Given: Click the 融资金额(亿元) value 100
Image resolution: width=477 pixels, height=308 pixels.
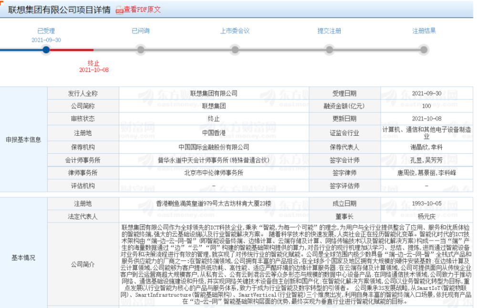Looking at the screenshot, I should coord(426,106).
